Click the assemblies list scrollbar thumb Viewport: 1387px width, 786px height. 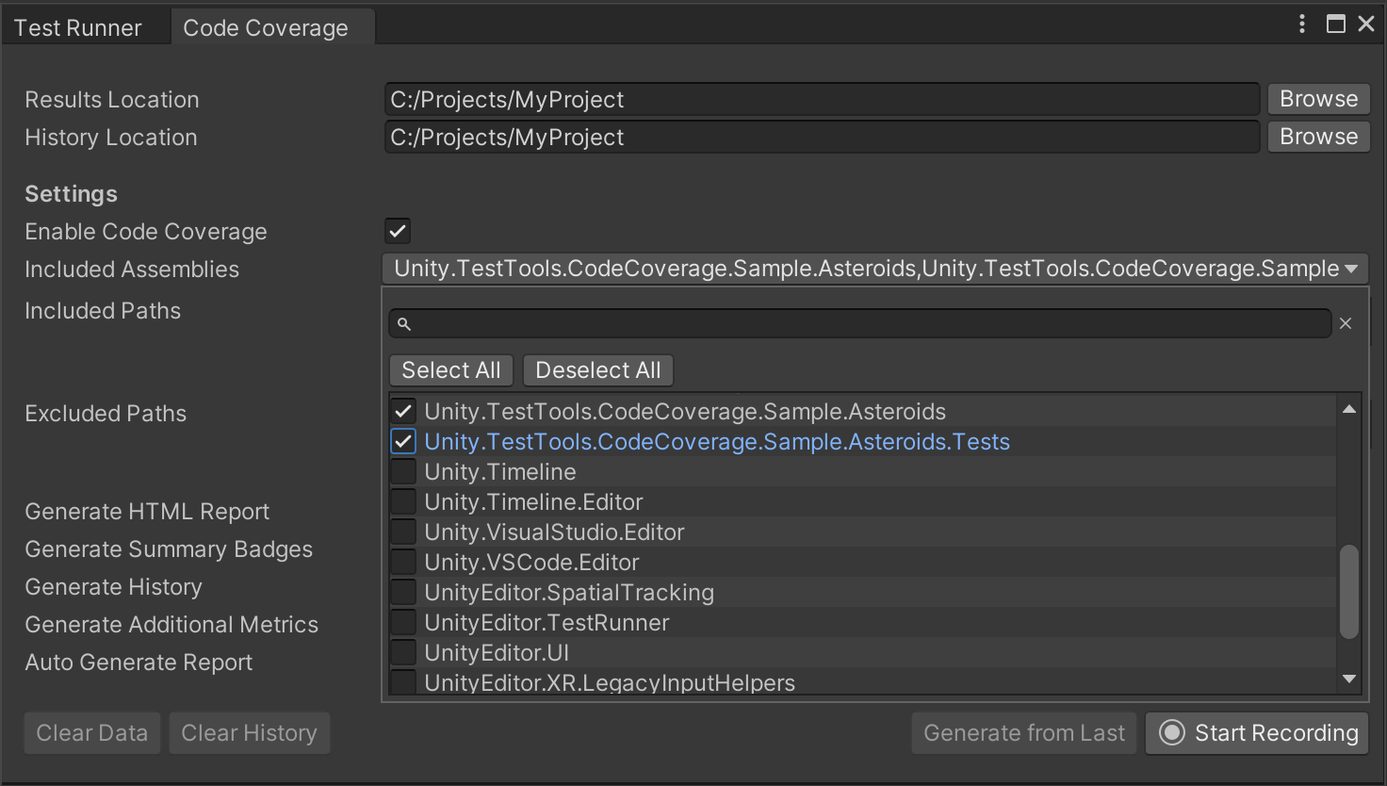(1349, 591)
